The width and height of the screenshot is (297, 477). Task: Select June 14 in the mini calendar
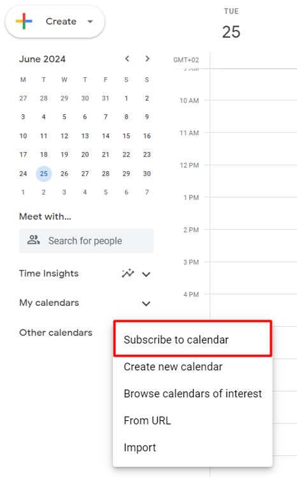(106, 136)
